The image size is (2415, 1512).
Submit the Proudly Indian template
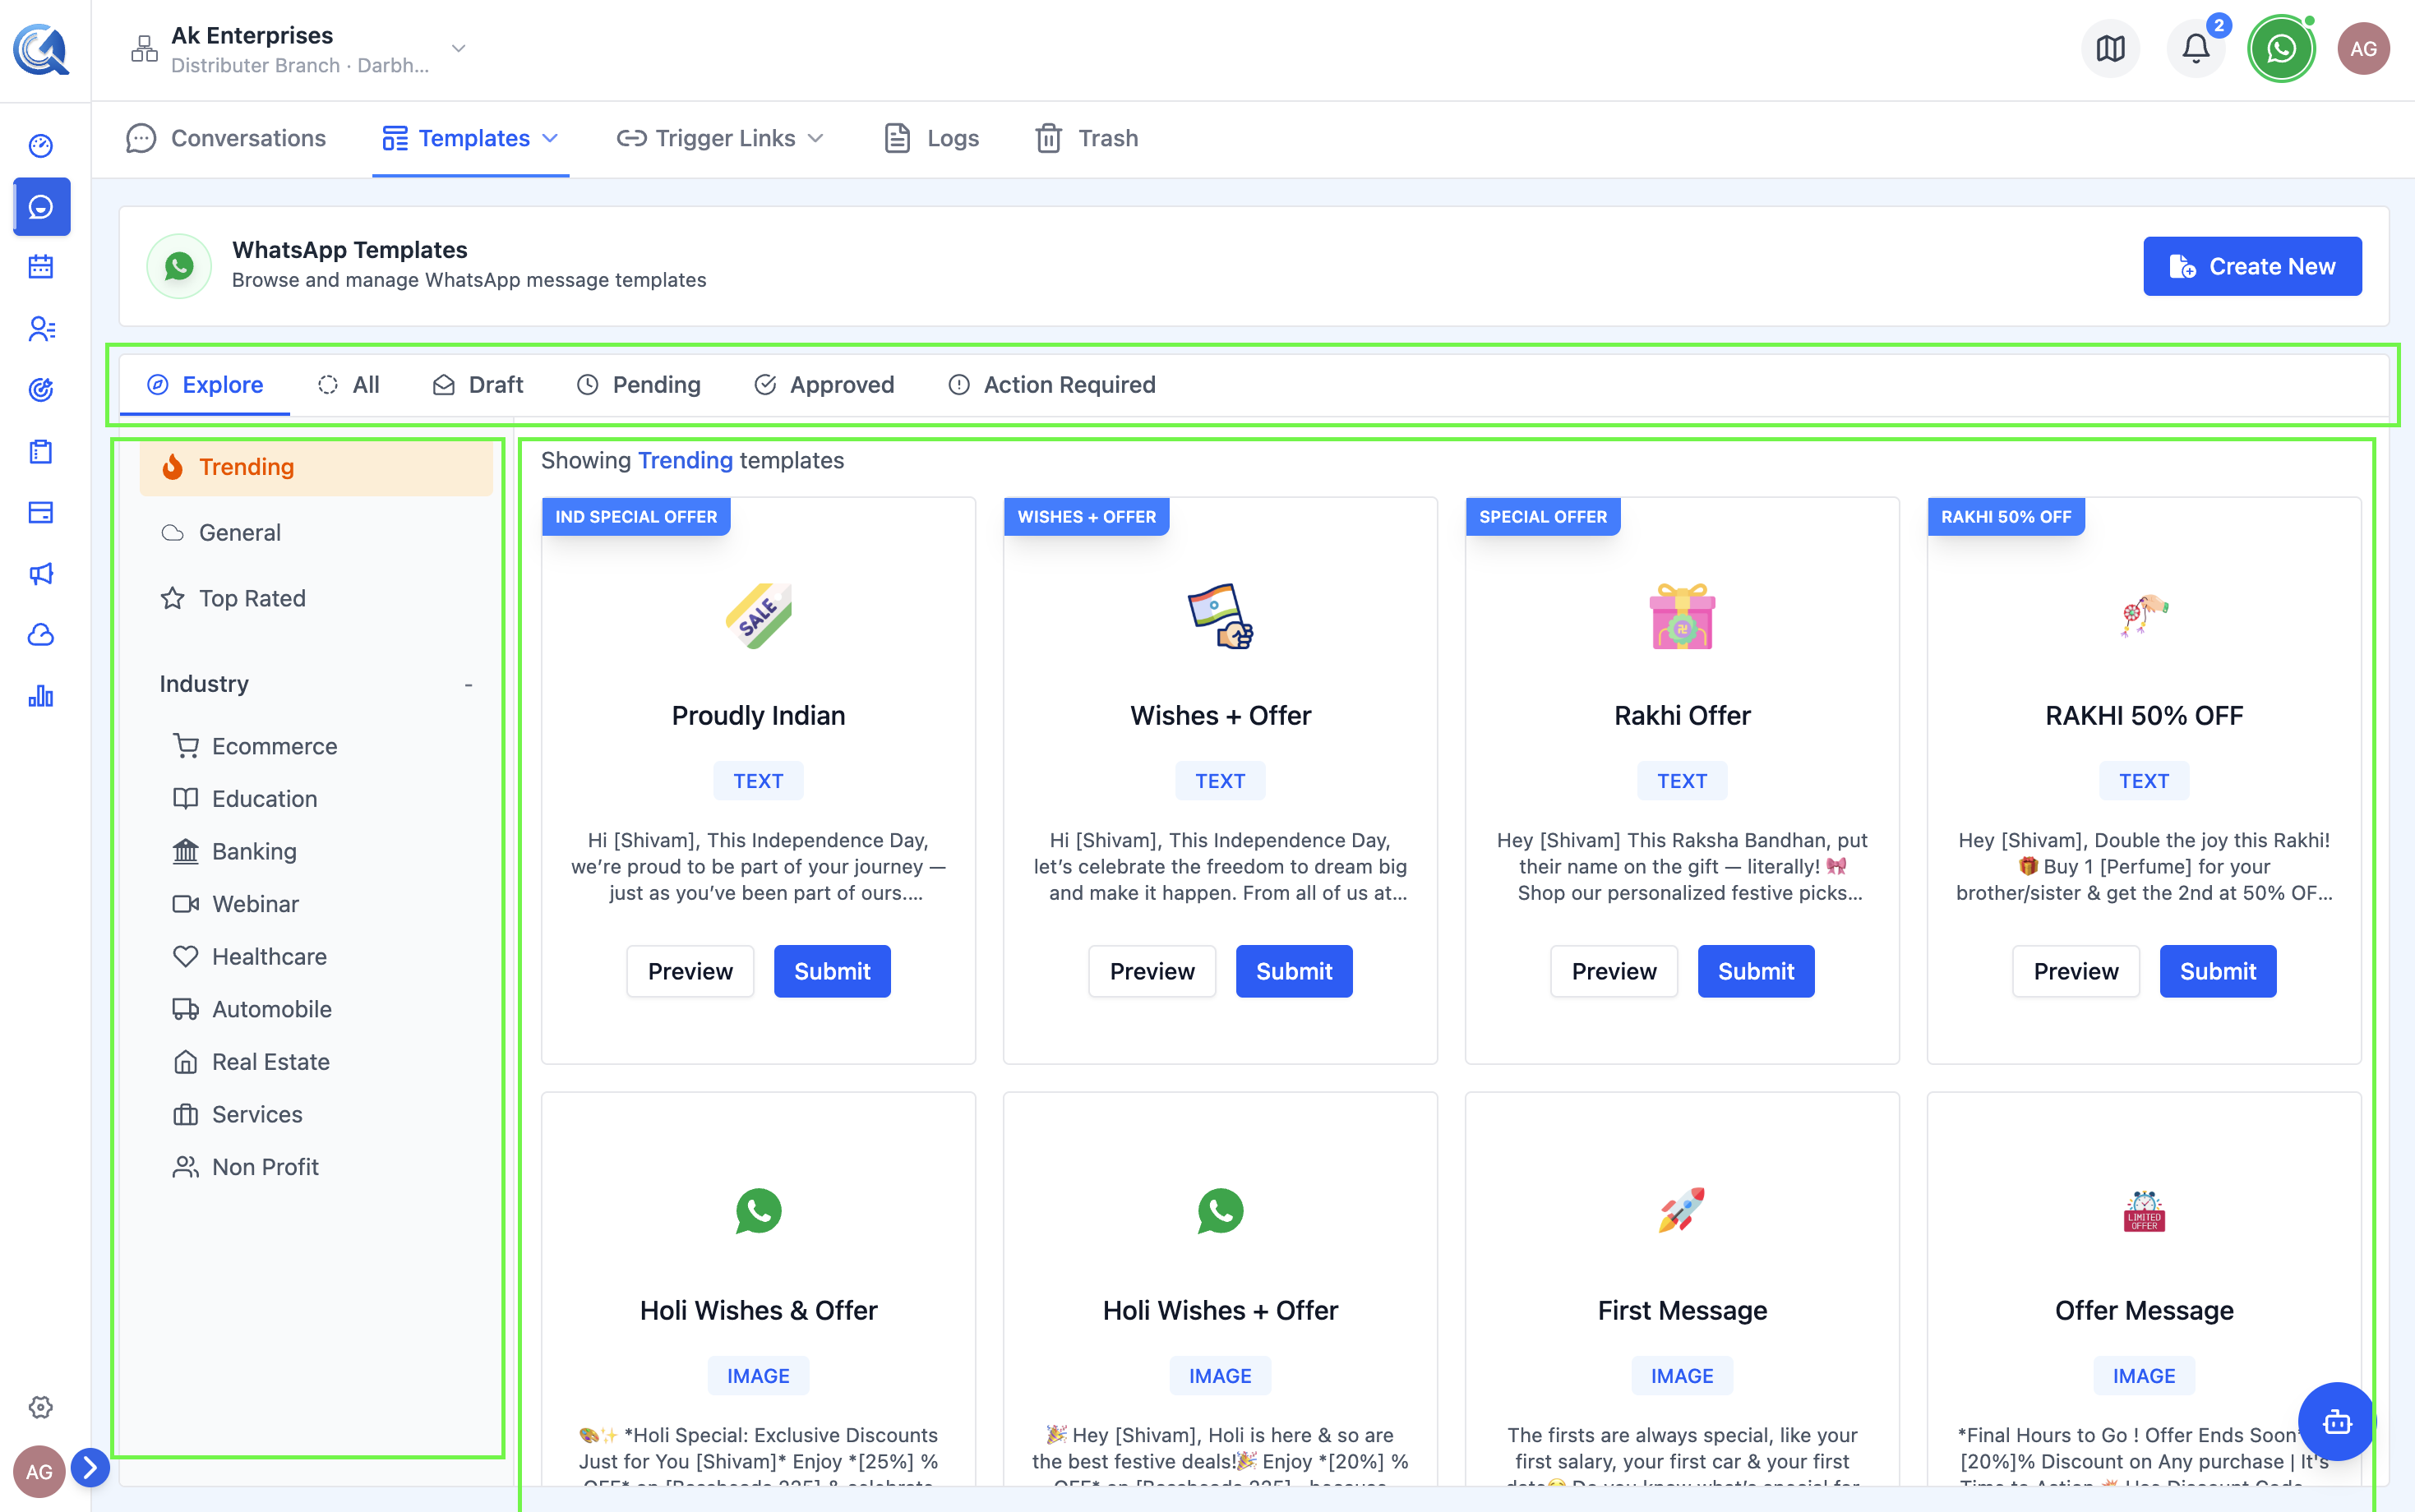tap(832, 971)
